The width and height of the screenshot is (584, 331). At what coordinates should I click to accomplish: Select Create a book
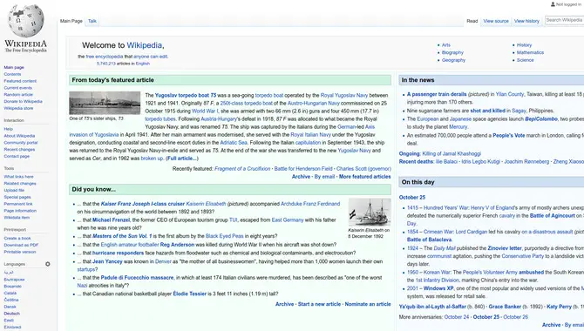[x=17, y=239]
